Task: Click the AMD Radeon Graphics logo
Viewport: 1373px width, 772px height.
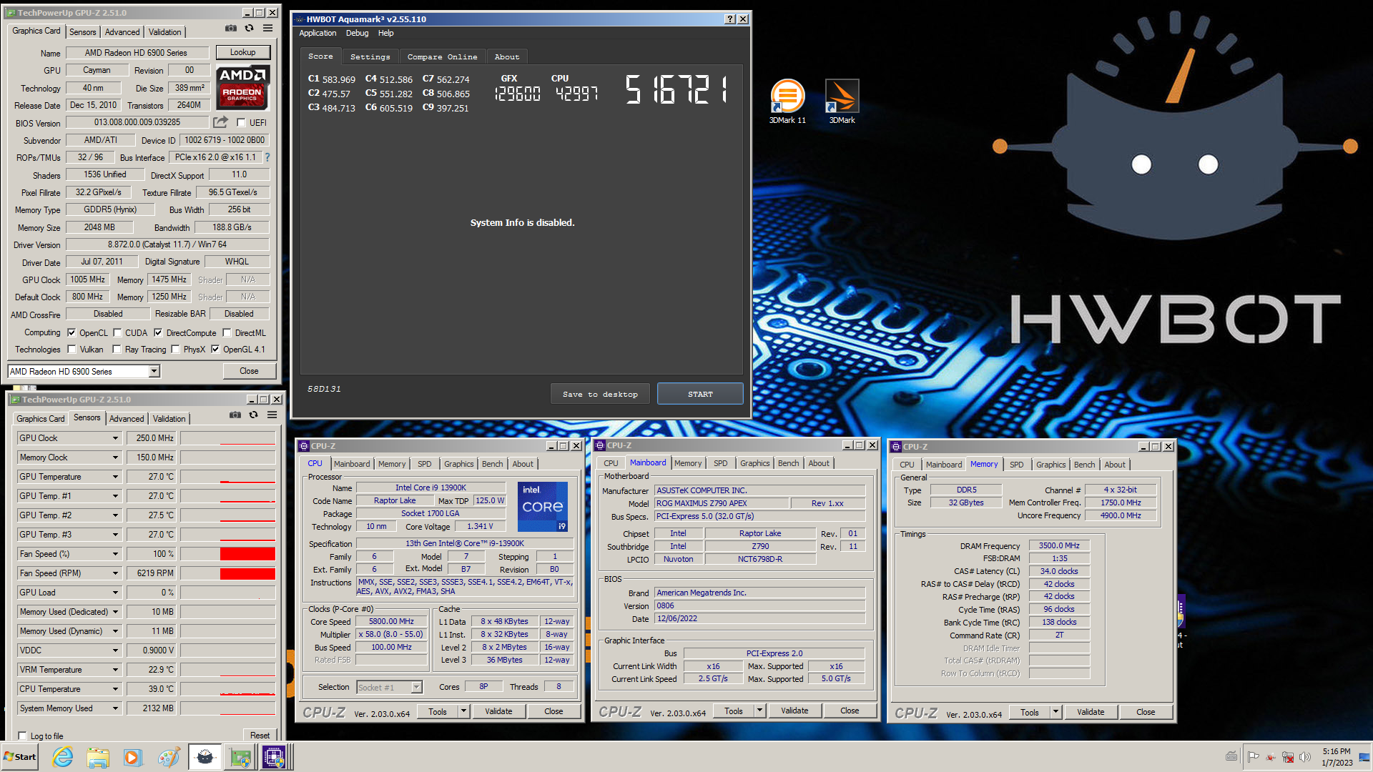Action: (242, 87)
